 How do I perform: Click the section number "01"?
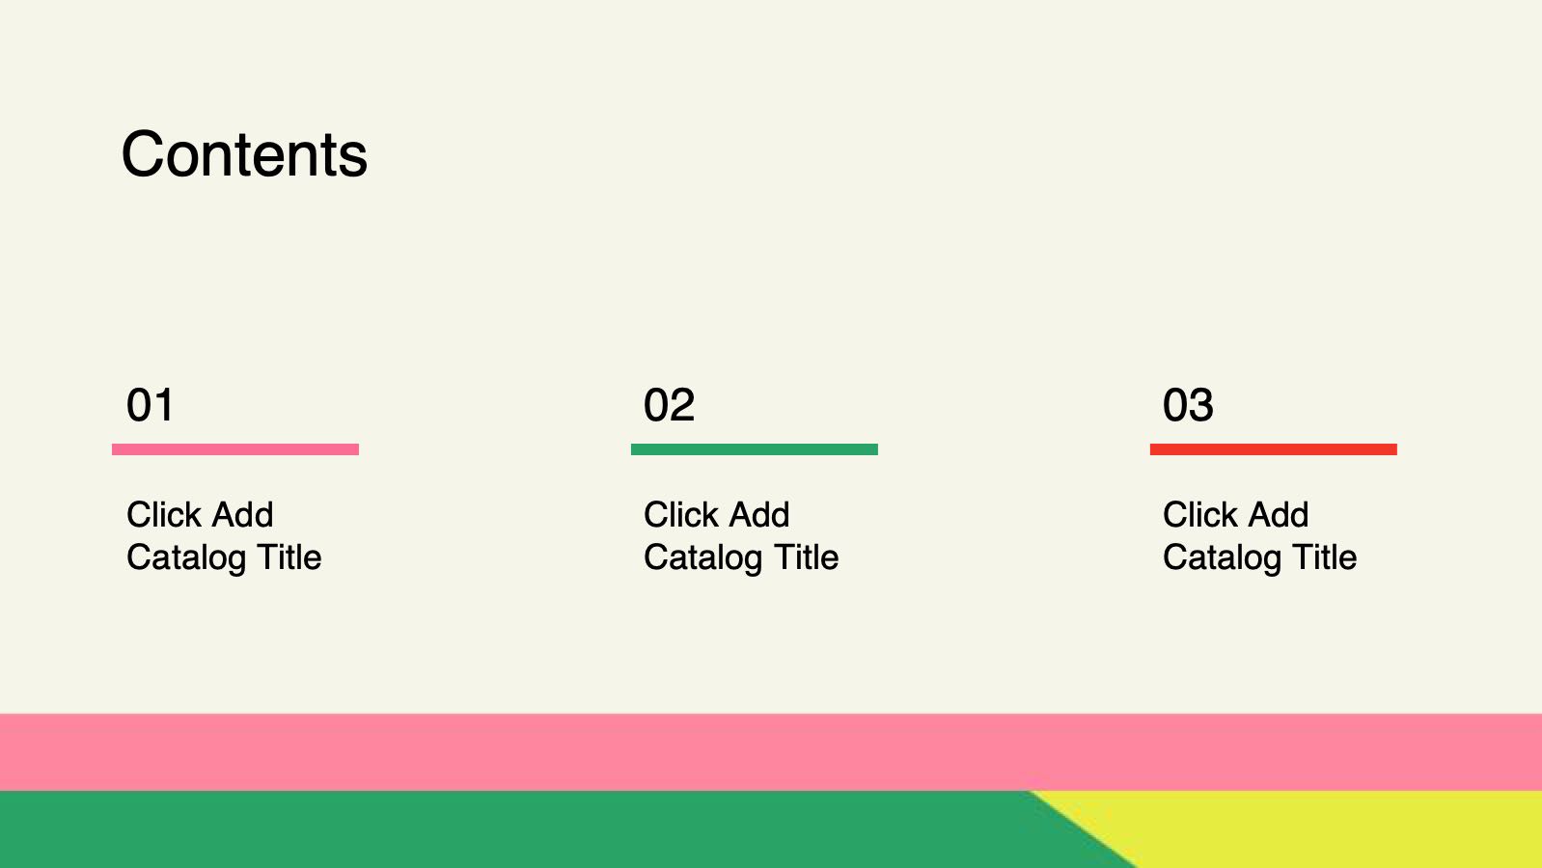coord(151,405)
